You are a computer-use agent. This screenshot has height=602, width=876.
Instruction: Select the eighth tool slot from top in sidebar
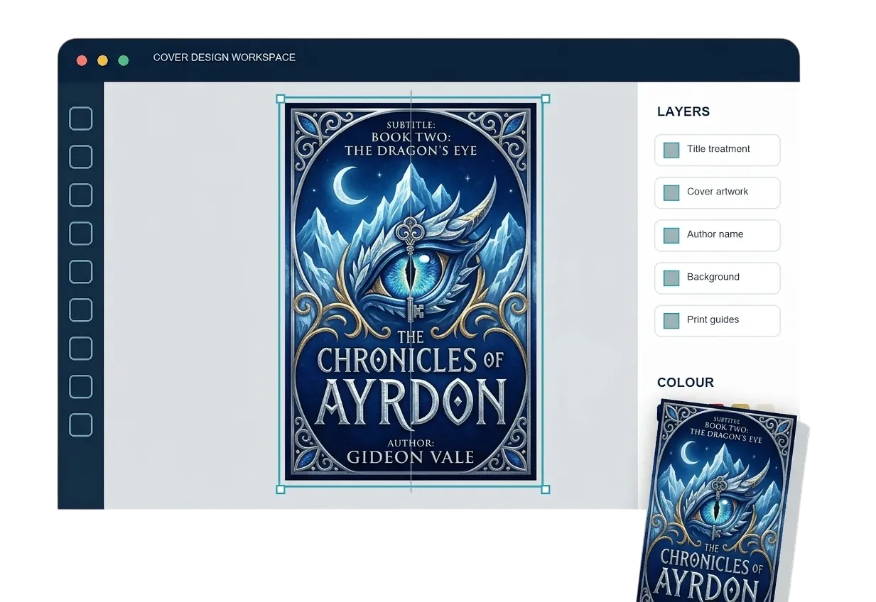80,387
